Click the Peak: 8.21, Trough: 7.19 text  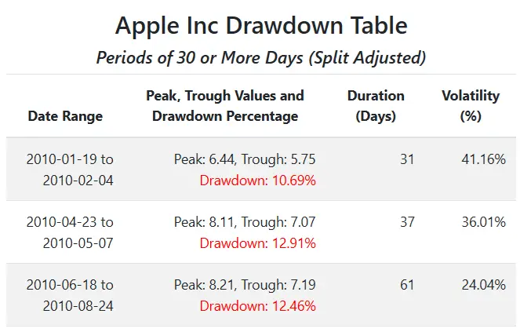pyautogui.click(x=245, y=285)
